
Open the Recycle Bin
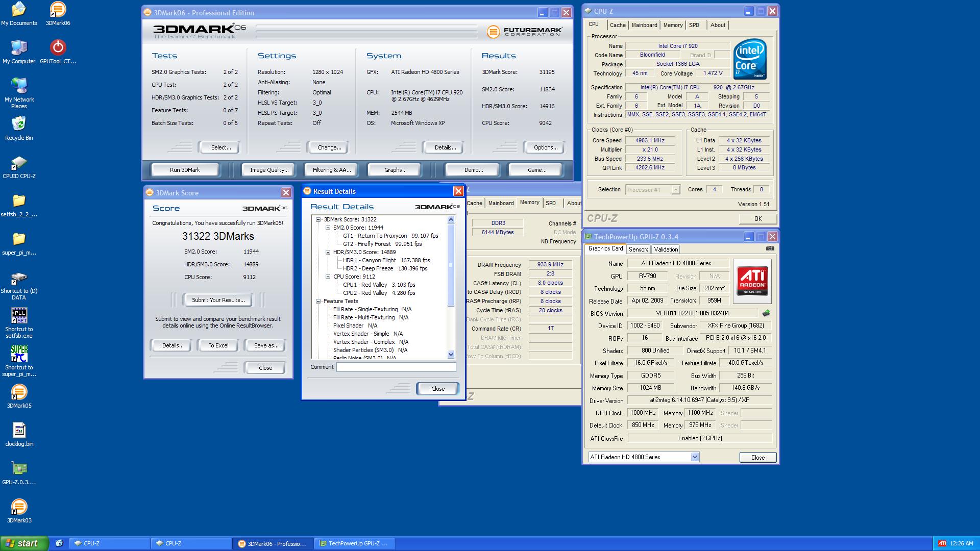(19, 129)
